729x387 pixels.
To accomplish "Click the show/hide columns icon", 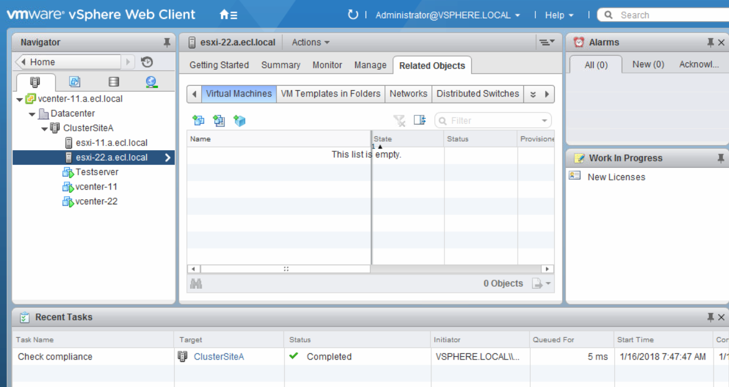I will pos(420,120).
